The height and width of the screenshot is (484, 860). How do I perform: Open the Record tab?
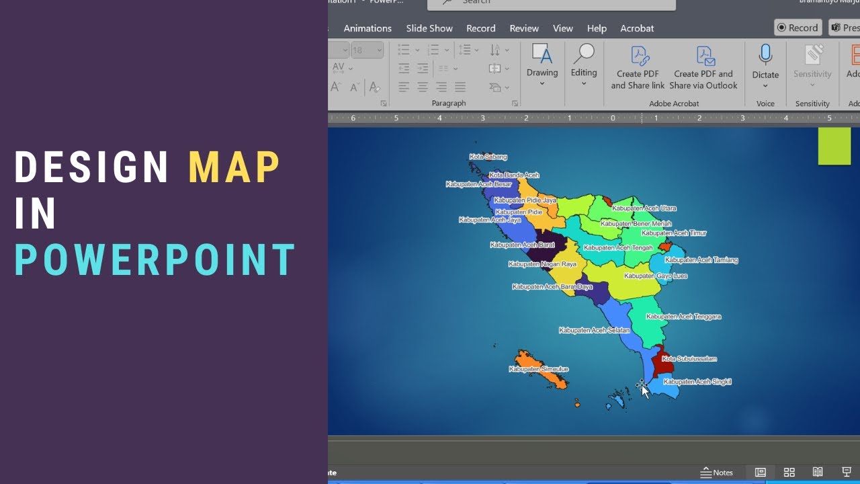481,28
